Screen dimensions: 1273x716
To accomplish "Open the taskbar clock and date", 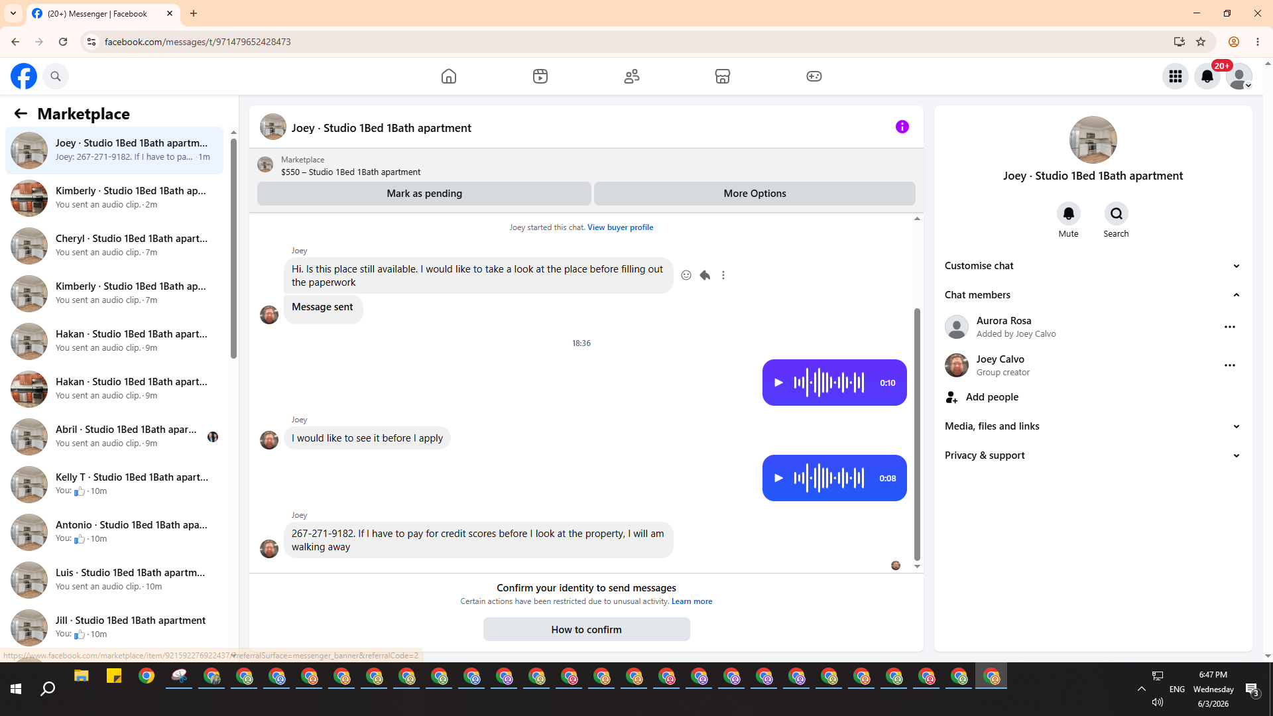I will click(x=1213, y=689).
